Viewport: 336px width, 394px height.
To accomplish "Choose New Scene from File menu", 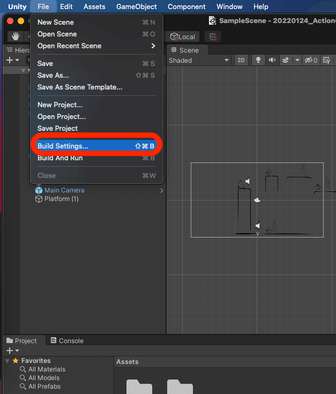I will coord(96,23).
